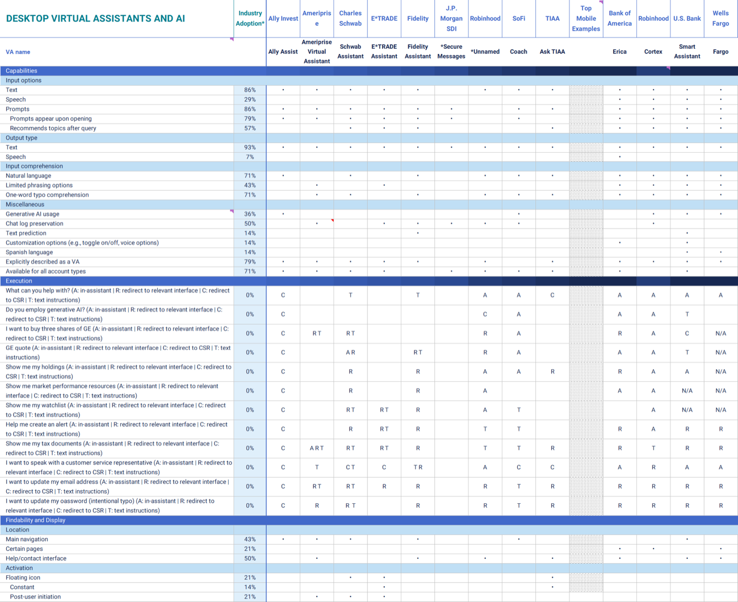Select the 'Help/contact interface' row label

(36, 558)
